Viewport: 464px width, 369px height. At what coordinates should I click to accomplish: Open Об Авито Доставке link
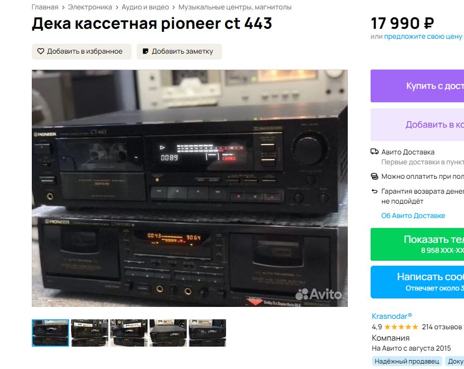click(x=413, y=216)
